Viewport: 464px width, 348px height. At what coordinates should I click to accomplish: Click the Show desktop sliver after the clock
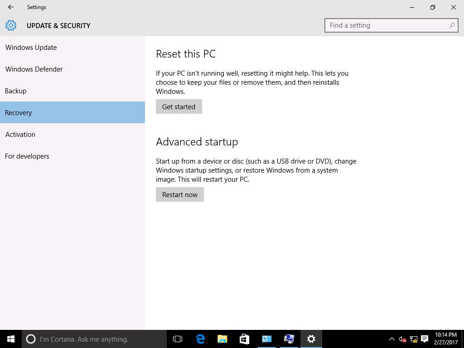tap(463, 339)
